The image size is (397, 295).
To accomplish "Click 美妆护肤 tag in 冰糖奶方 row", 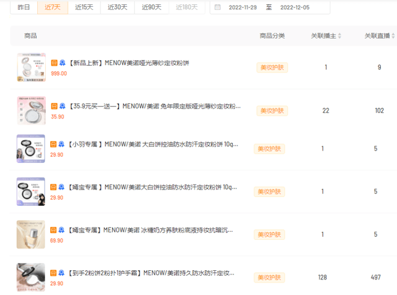I will pos(269,235).
